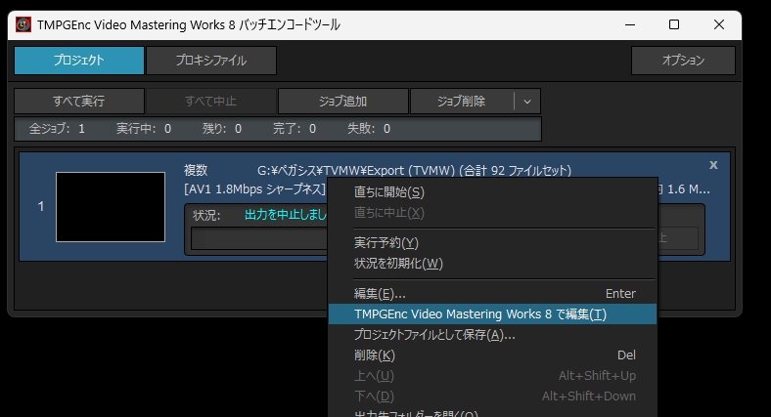Choose TMPGEnc Video Mastering Works 8 で編集(T)
The image size is (771, 417).
point(479,313)
